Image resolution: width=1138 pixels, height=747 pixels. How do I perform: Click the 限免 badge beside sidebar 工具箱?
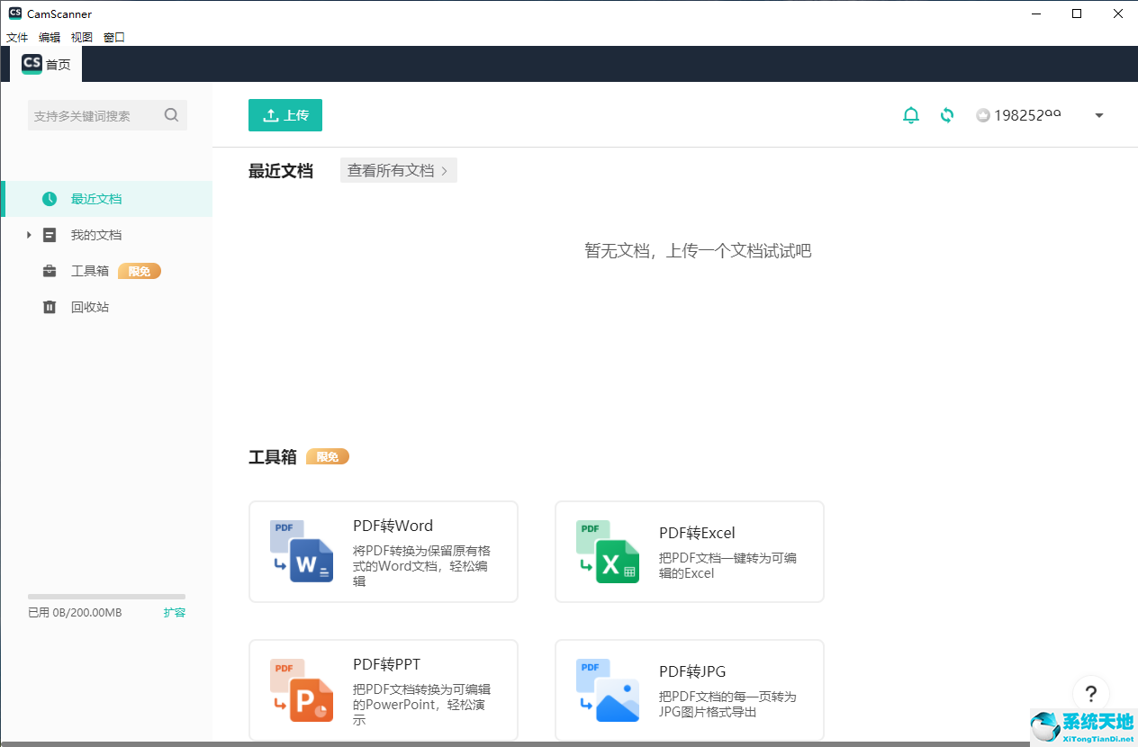[x=140, y=271]
